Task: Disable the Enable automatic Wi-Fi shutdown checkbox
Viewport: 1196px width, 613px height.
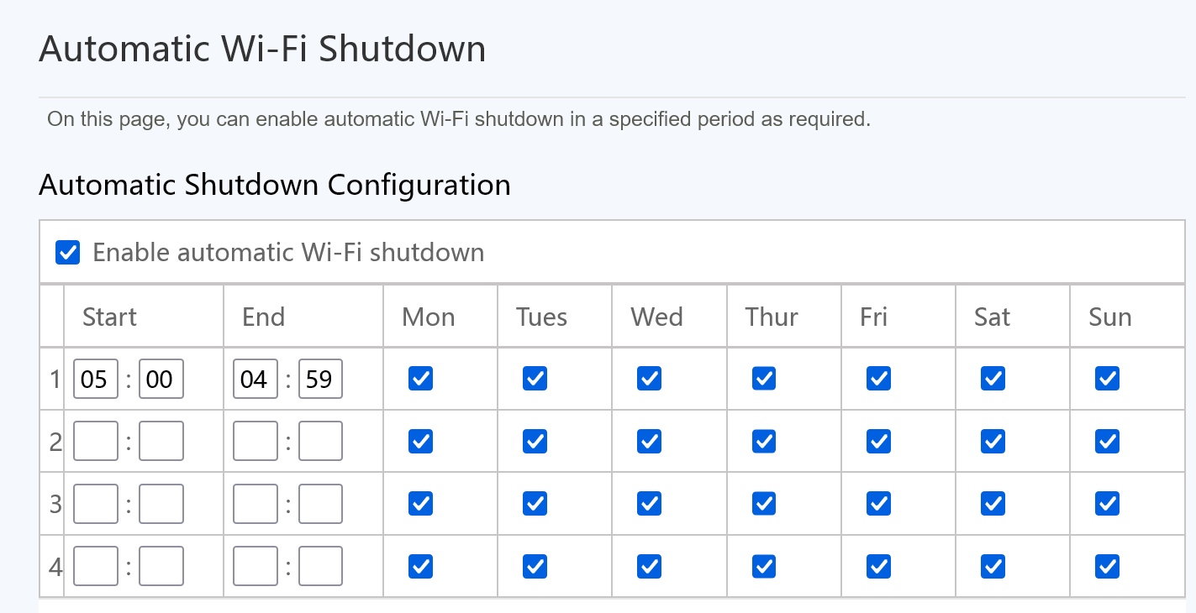Action: 68,252
